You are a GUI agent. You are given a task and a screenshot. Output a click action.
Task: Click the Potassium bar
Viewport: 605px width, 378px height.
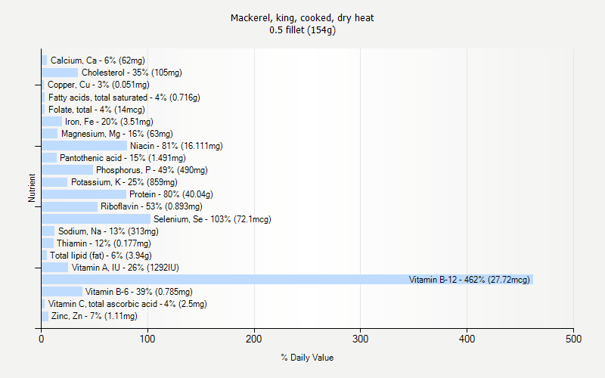coord(54,182)
